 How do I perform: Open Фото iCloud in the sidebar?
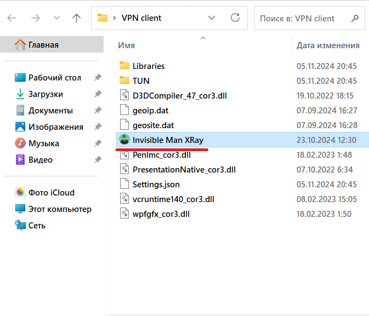(x=52, y=193)
